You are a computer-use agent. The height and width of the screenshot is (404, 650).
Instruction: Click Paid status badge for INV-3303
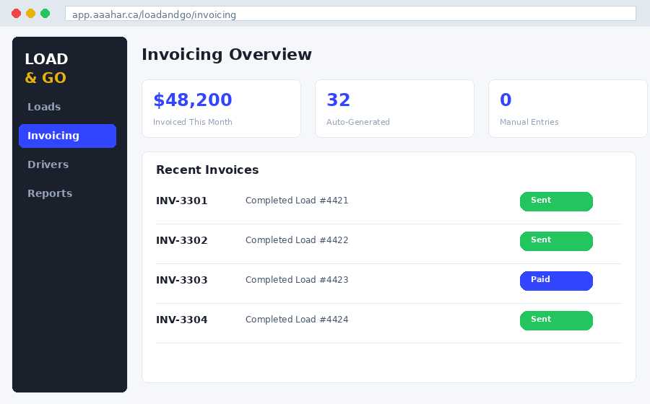tap(556, 281)
